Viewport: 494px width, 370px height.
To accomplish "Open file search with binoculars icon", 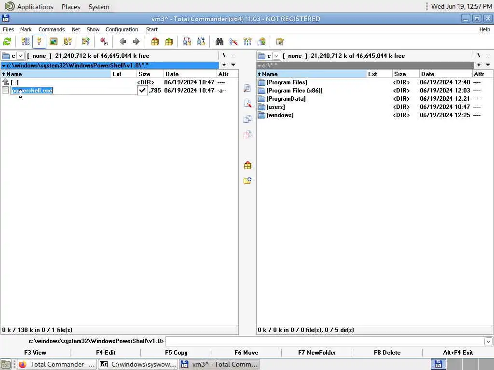I will click(x=220, y=41).
